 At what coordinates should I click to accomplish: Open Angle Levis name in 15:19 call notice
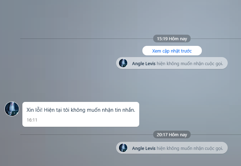144,63
